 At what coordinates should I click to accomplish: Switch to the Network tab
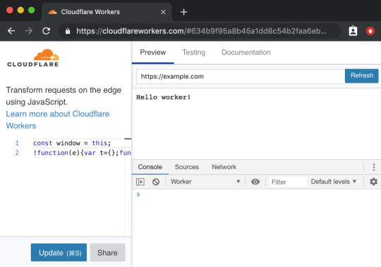click(224, 167)
